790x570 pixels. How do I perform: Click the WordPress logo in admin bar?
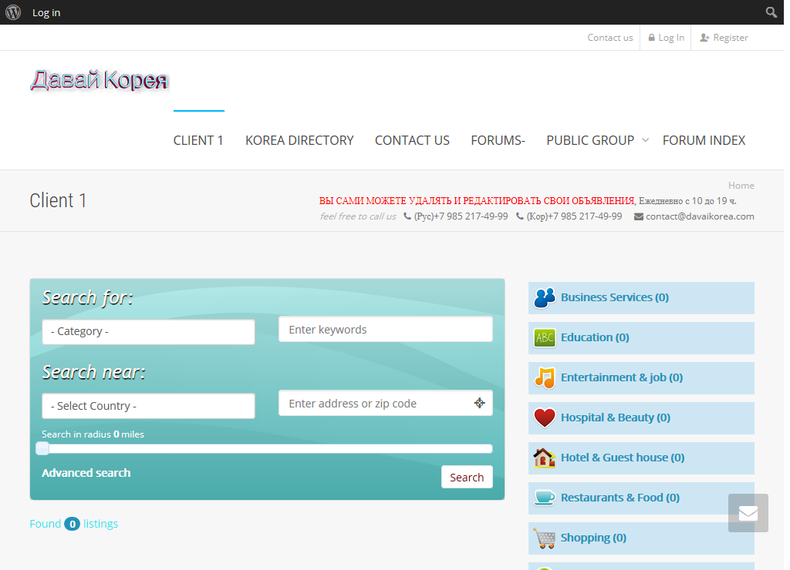pos(13,12)
